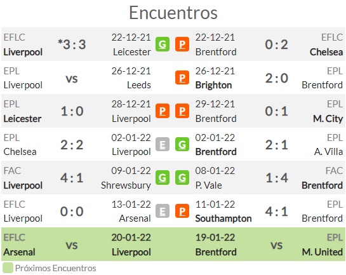Open the 1:4 P. Vale Brentford score
Viewport: 346px width, 275px height.
click(x=277, y=178)
